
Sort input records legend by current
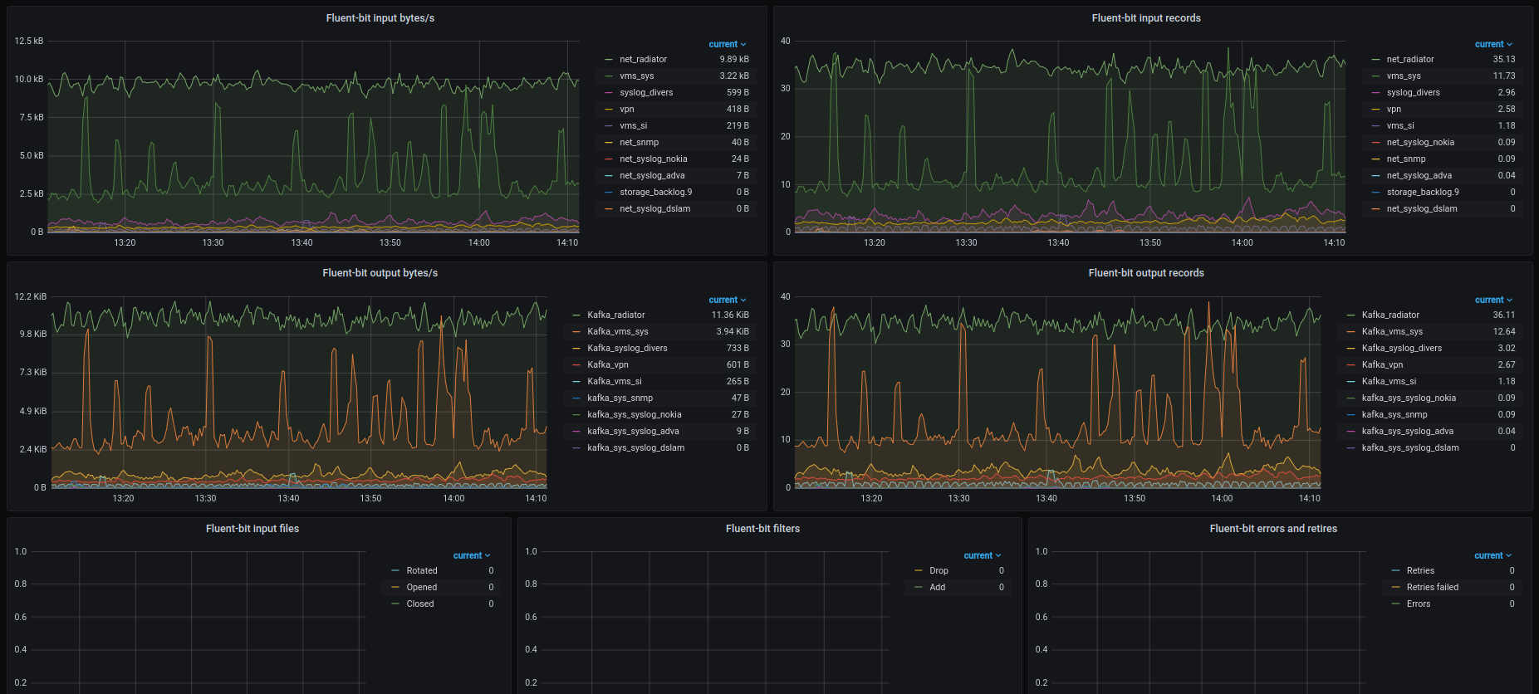point(1493,45)
